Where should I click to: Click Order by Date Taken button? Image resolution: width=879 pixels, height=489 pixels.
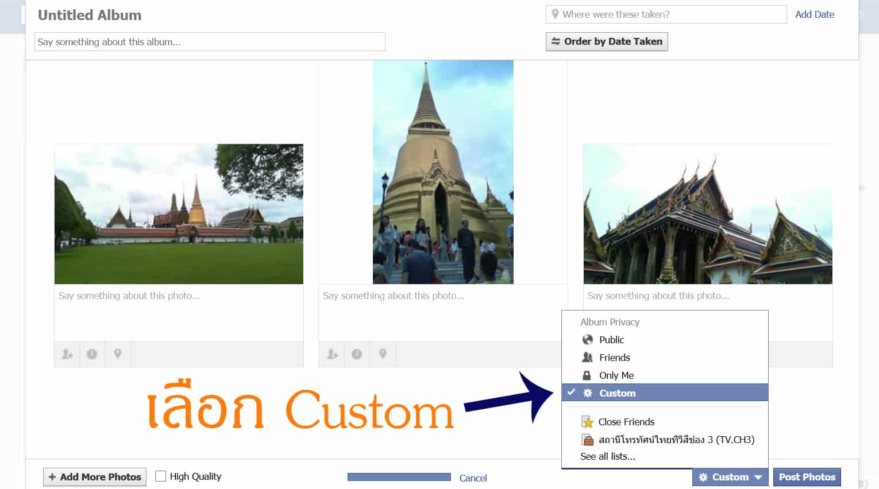607,41
